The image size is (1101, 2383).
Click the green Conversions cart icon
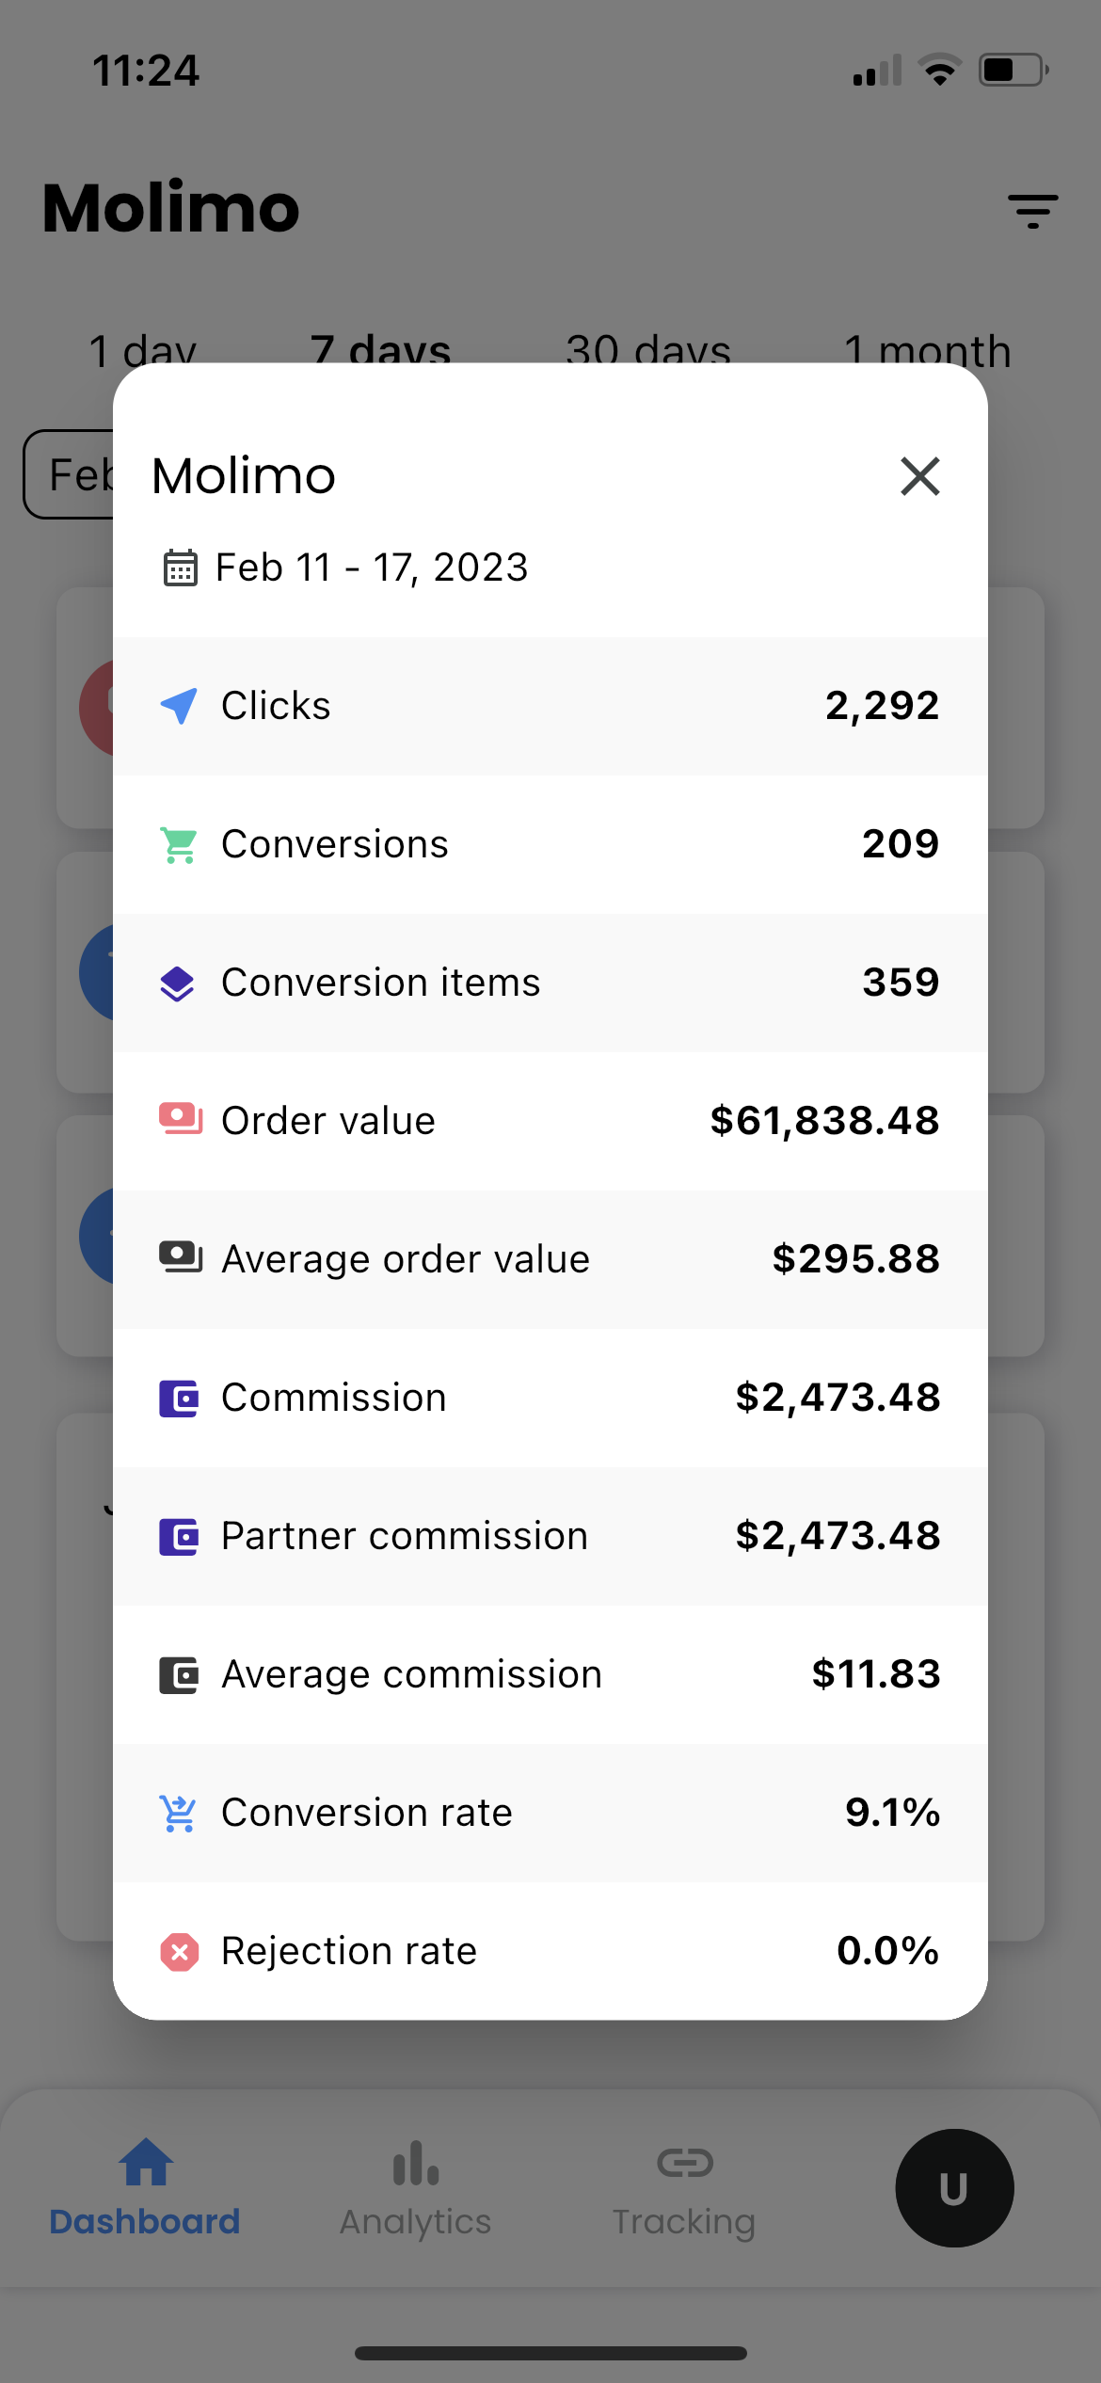pyautogui.click(x=179, y=844)
